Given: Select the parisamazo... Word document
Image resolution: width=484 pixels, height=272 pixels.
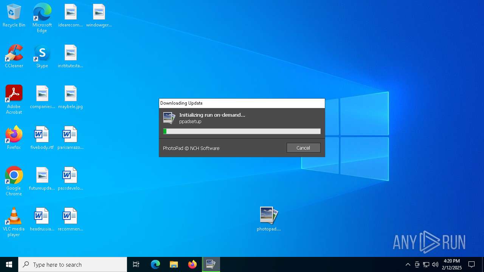Looking at the screenshot, I should pos(70,138).
